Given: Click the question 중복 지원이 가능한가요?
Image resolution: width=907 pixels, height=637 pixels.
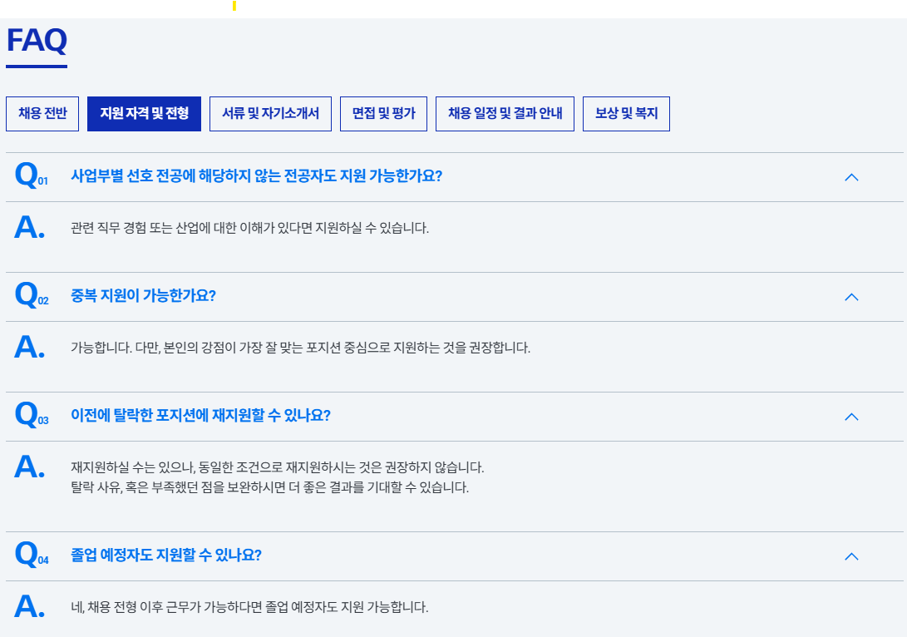Looking at the screenshot, I should 143,296.
